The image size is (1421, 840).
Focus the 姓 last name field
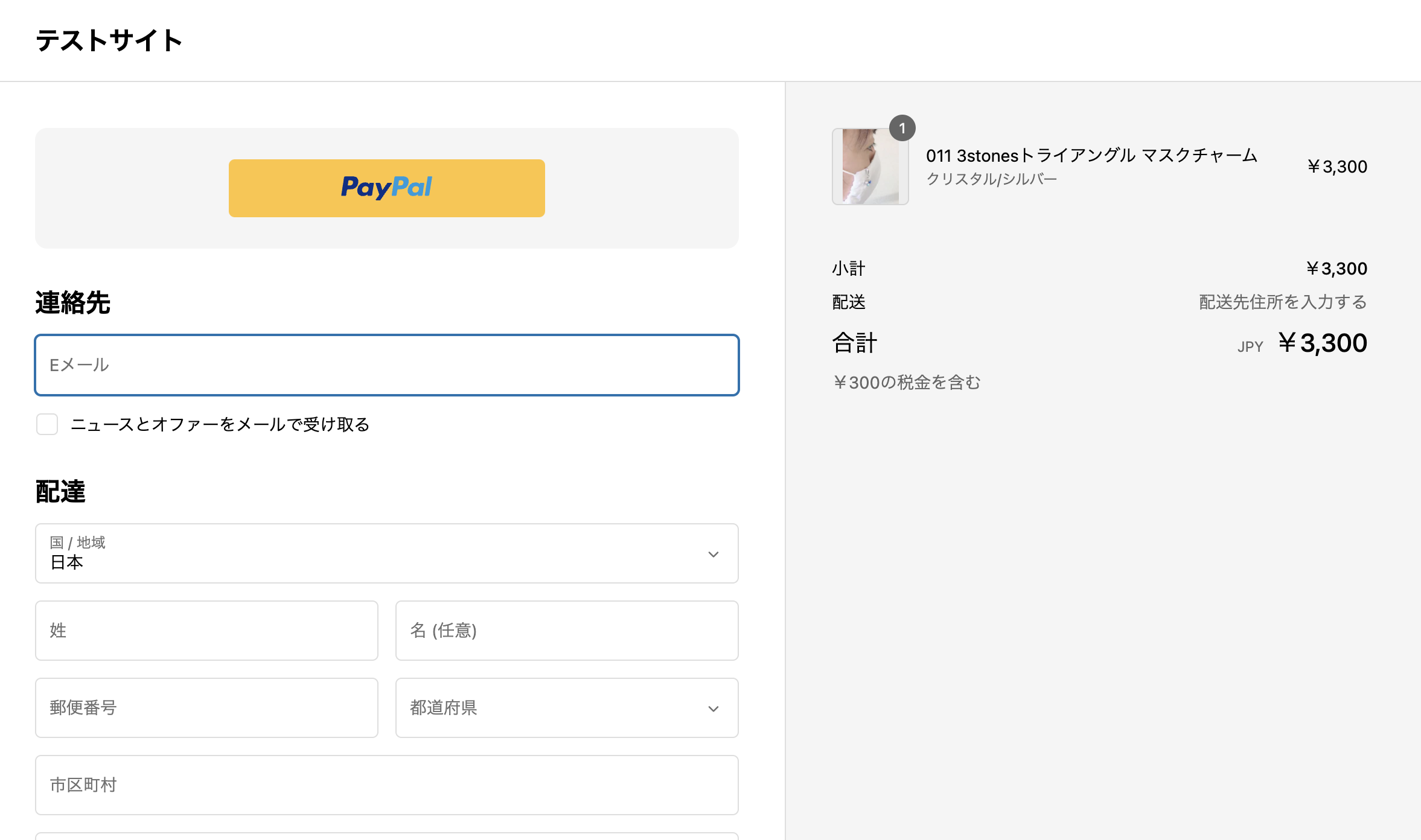(x=206, y=631)
